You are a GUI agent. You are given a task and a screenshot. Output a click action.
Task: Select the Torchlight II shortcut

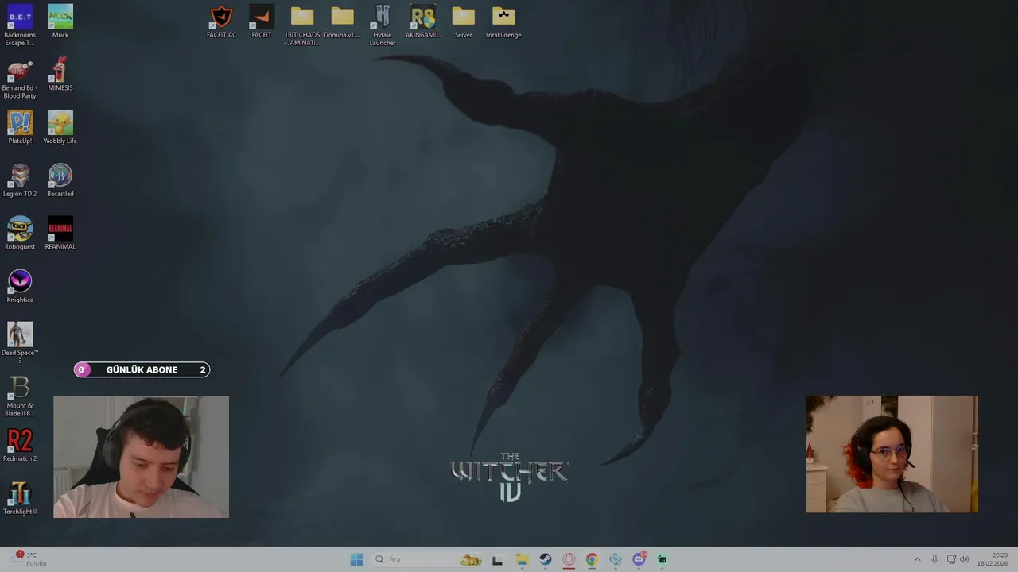pyautogui.click(x=20, y=498)
